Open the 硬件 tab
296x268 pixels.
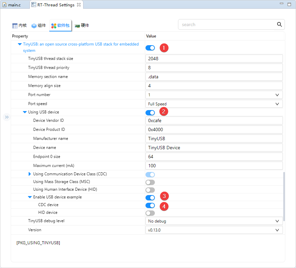click(82, 25)
